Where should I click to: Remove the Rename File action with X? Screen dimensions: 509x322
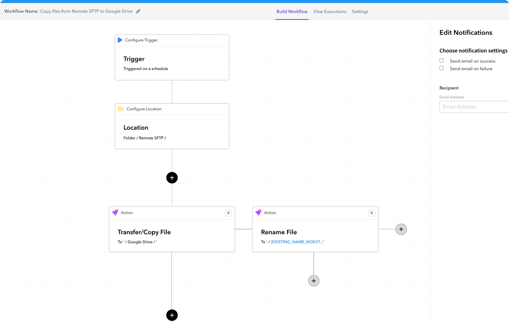pos(371,213)
